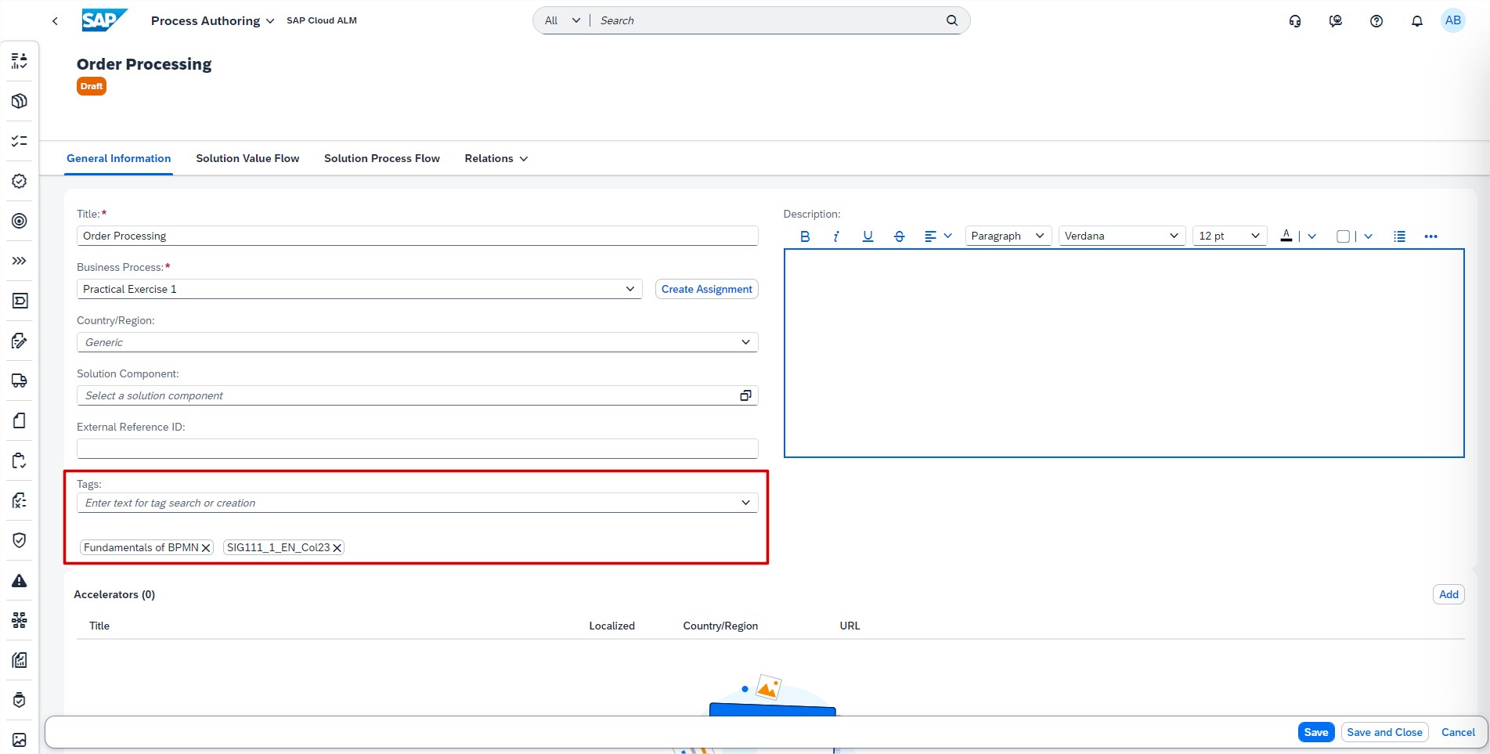Remove the Fundamentals of BPMN tag
This screenshot has width=1490, height=754.
click(x=206, y=548)
